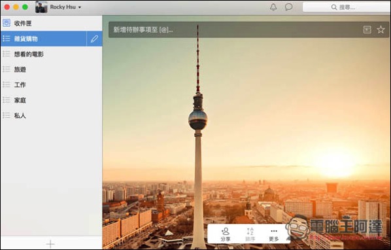
Task: Click list icon beside 家庭
Action: click(7, 99)
